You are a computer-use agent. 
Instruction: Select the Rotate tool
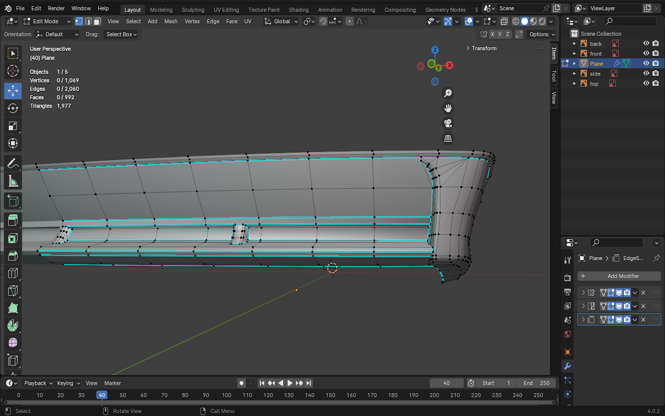(x=13, y=108)
